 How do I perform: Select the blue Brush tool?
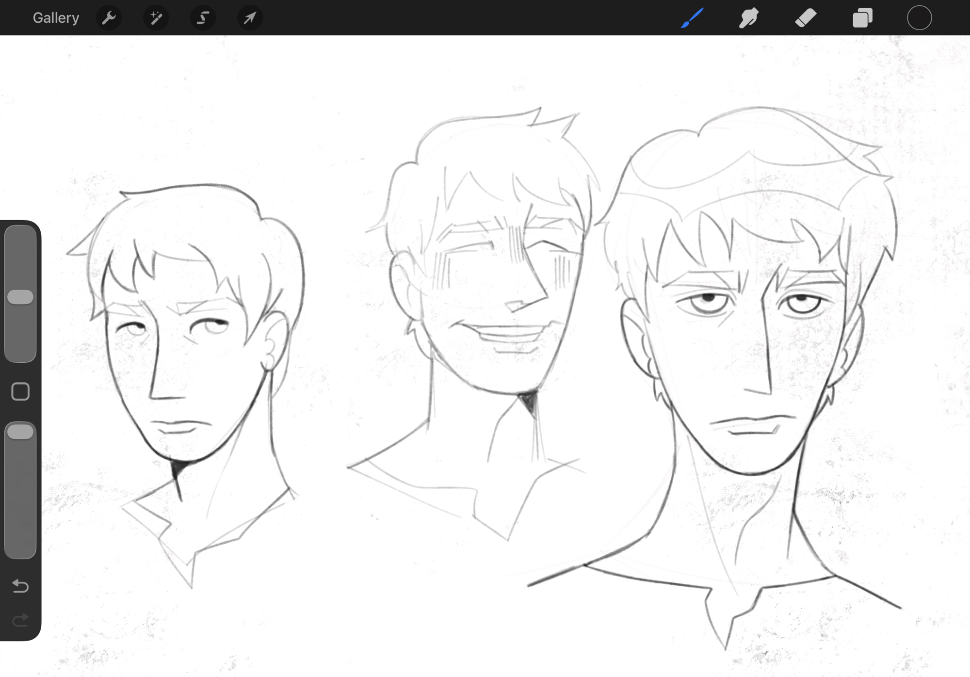[692, 18]
